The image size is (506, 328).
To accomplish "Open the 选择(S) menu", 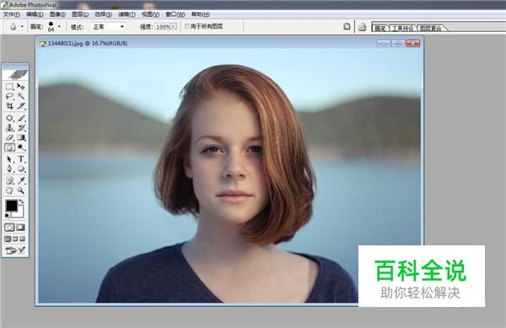I will pos(103,14).
